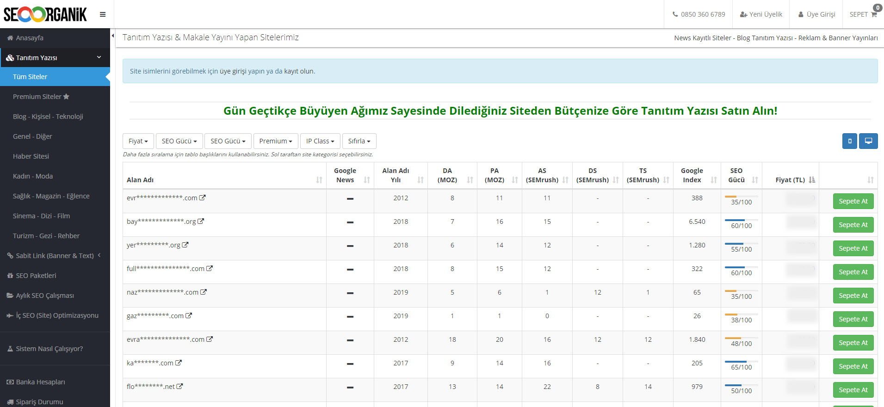Add flo********.net to cart
884x407 pixels.
[x=853, y=390]
